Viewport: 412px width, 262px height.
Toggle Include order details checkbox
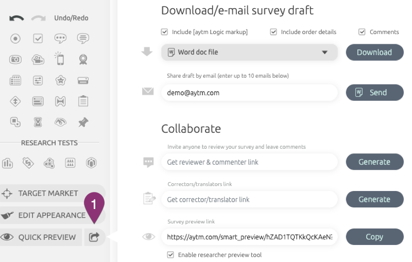point(273,32)
